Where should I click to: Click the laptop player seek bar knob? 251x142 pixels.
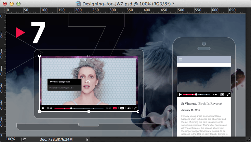[71, 108]
